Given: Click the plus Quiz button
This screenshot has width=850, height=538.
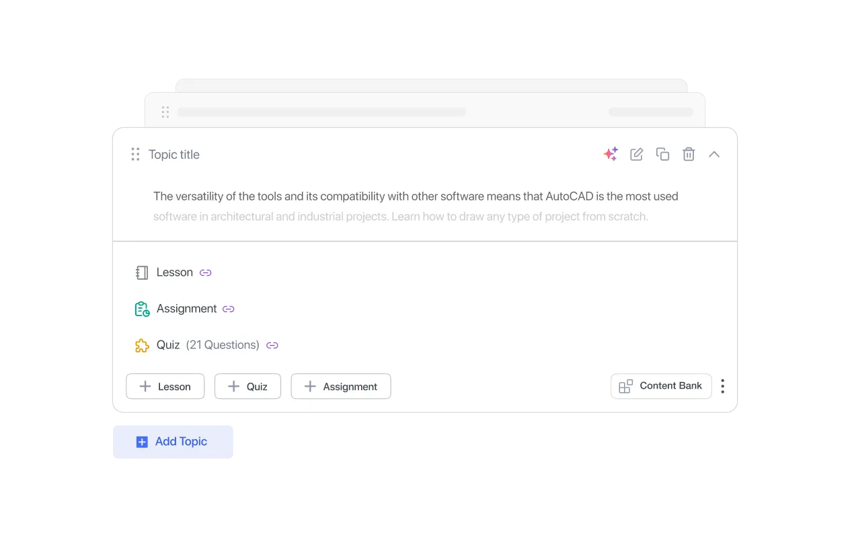Looking at the screenshot, I should click(247, 386).
